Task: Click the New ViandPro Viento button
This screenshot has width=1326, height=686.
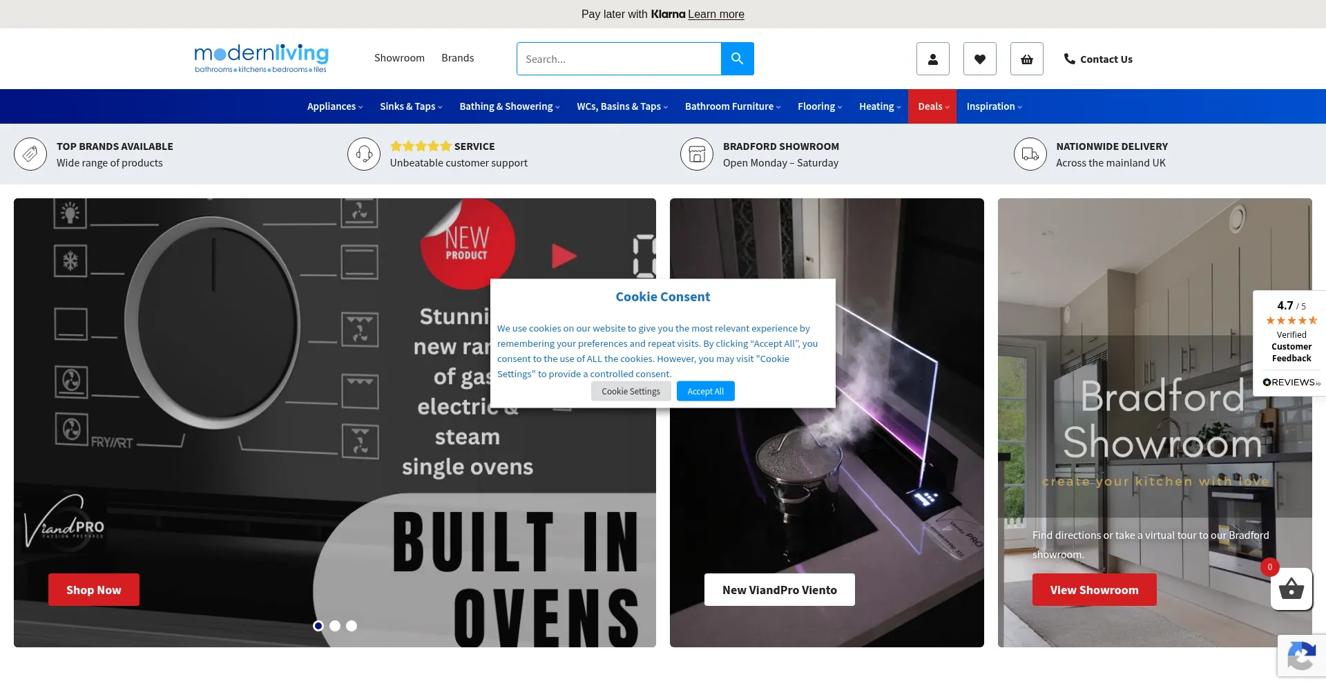Action: [780, 590]
